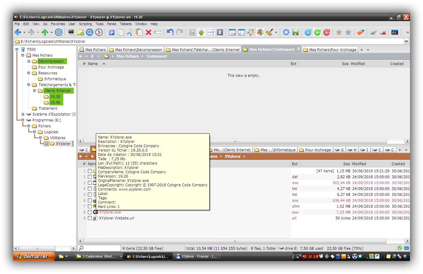Expand the Décompression tree node
Viewport: 423px width, 274px height.
pos(29,61)
